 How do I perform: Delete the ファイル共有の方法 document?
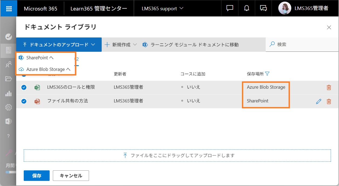coord(329,101)
